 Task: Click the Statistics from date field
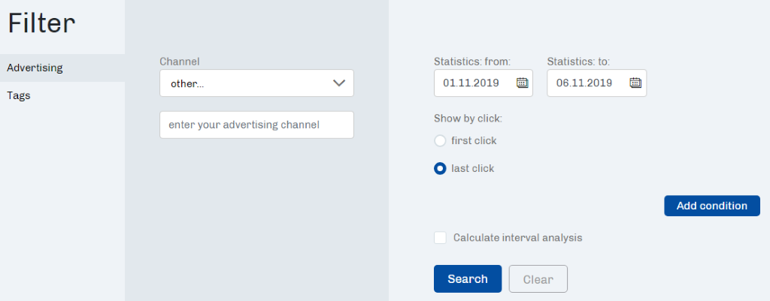(x=484, y=83)
